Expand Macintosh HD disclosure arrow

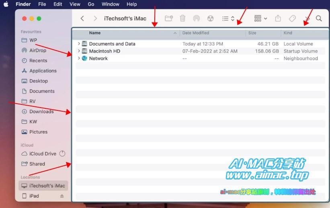pos(79,51)
